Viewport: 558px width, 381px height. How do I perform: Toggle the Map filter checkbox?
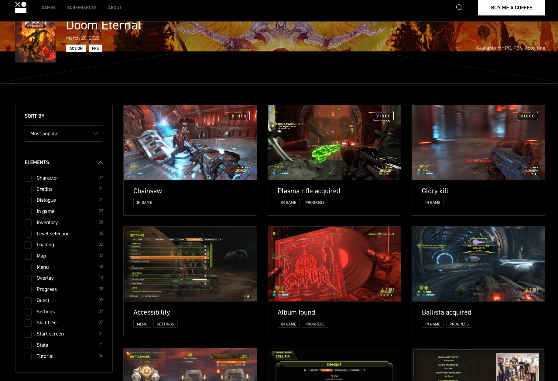[x=28, y=256]
